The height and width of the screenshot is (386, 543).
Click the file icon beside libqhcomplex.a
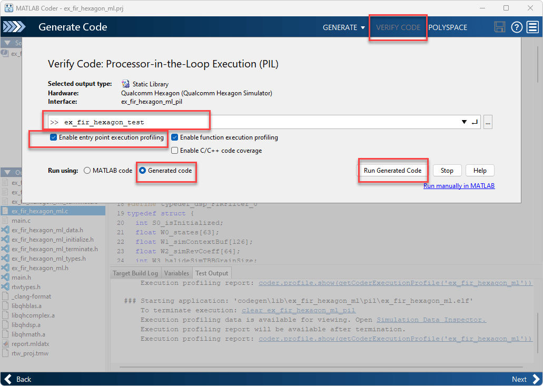5,315
